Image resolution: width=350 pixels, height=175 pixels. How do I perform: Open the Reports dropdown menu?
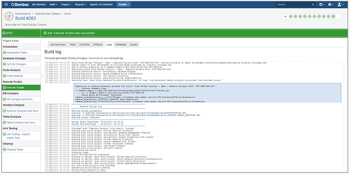tap(80, 4)
